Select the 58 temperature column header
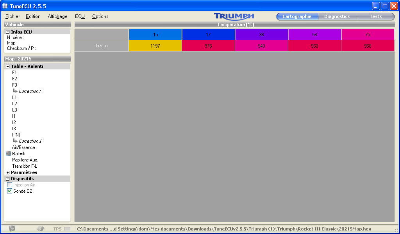Image resolution: width=400 pixels, height=234 pixels. [314, 34]
